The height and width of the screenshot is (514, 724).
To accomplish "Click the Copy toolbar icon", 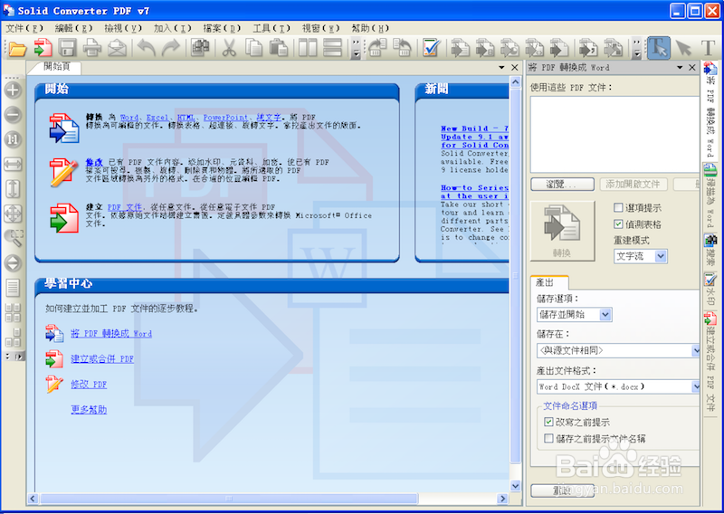I will tap(253, 48).
